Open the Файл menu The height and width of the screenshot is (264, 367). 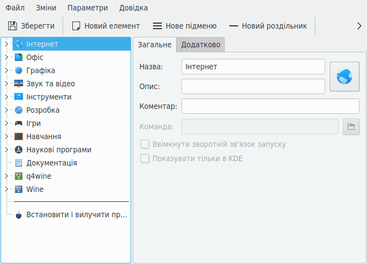14,8
